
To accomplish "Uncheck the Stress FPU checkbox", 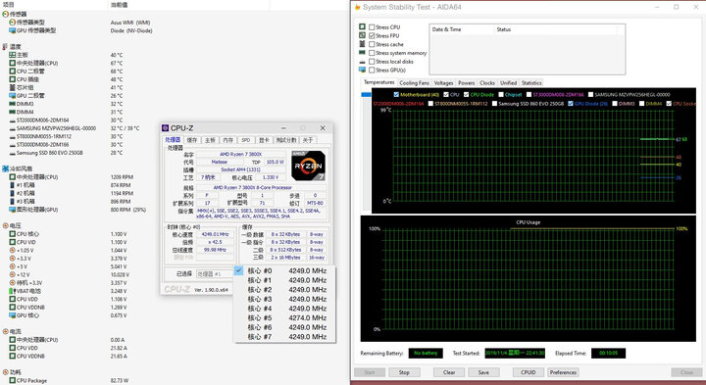I will (372, 35).
